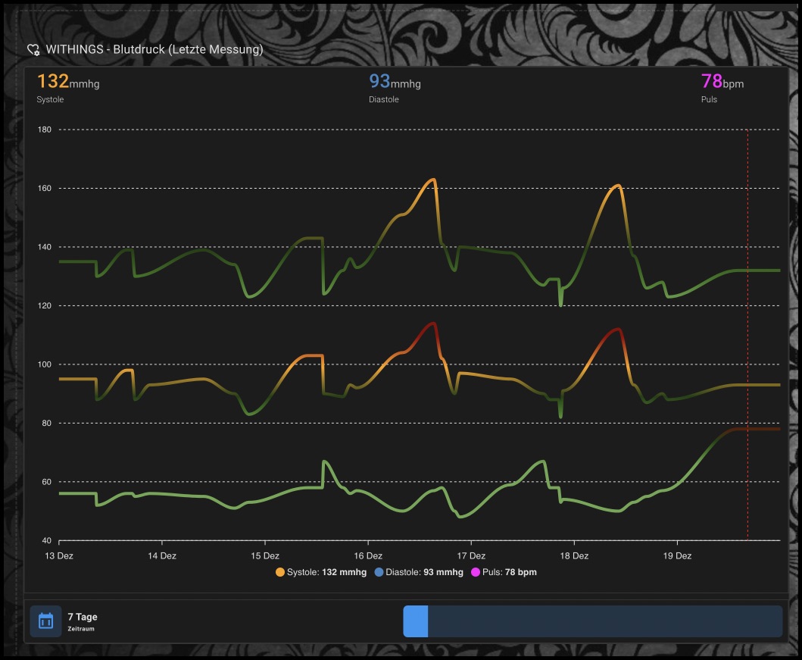Click the 16 Dez x-axis label
Viewport: 802px width, 660px height.
click(x=368, y=555)
